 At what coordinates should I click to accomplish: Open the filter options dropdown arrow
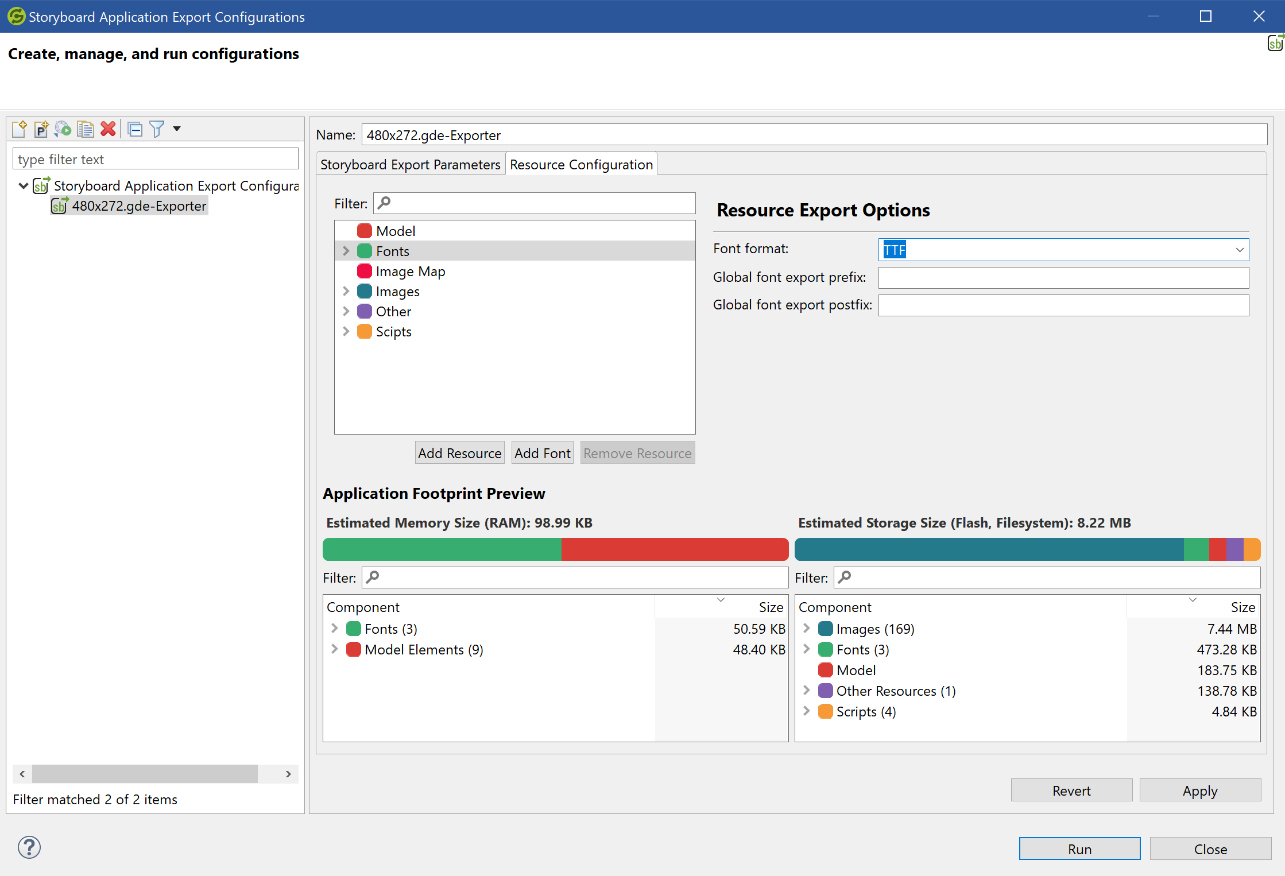pos(177,129)
